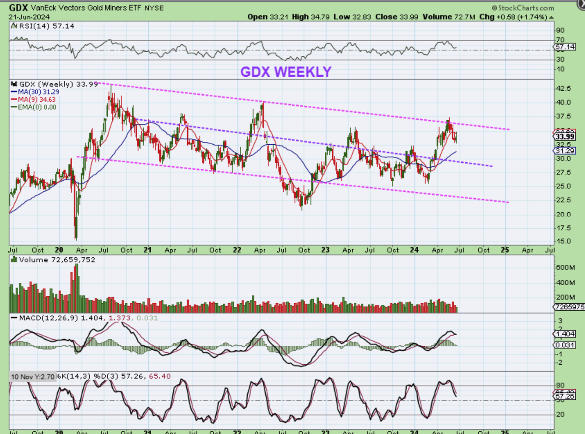Click the '21' year label below the price chart
This screenshot has height=434, width=585.
coord(148,250)
